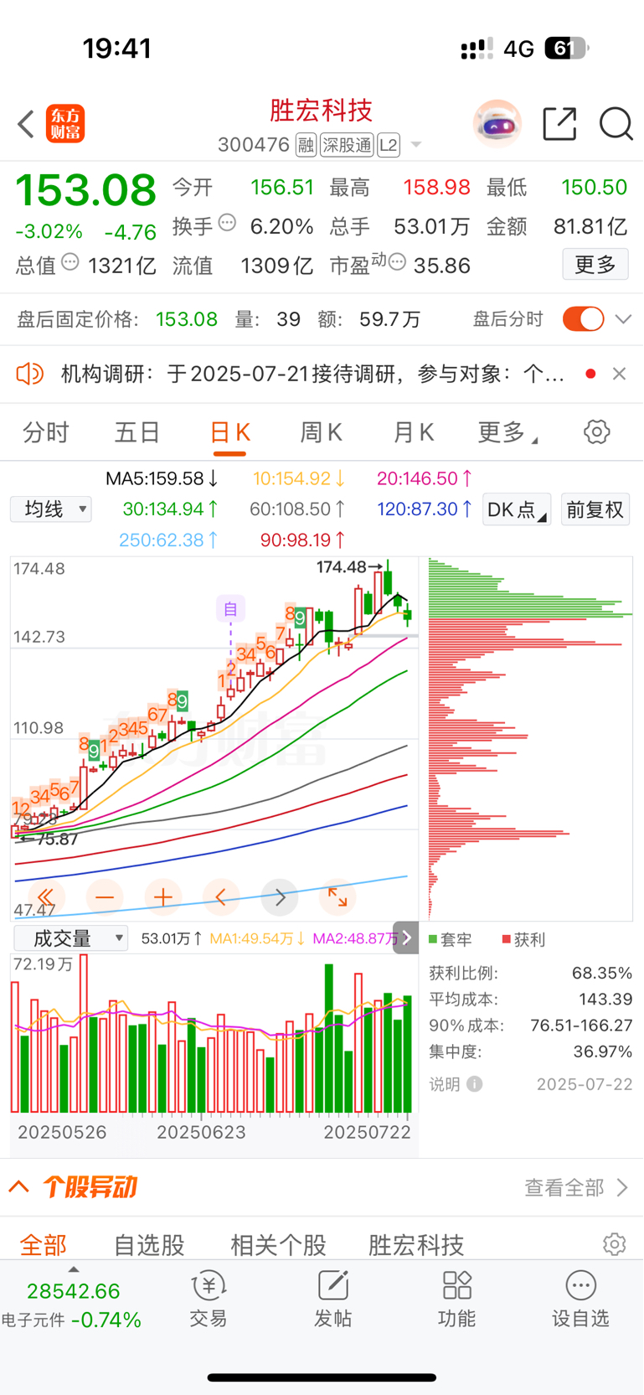The height and width of the screenshot is (1395, 644).
Task: Toggle the 盘后分时 switch
Action: (583, 319)
